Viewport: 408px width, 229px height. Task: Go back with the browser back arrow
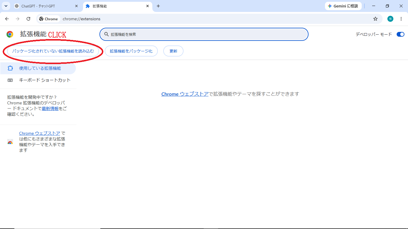pos(7,19)
